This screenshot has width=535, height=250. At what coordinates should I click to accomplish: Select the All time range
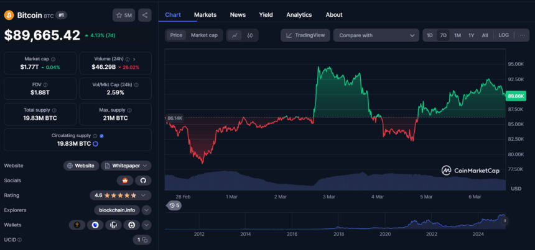[485, 35]
